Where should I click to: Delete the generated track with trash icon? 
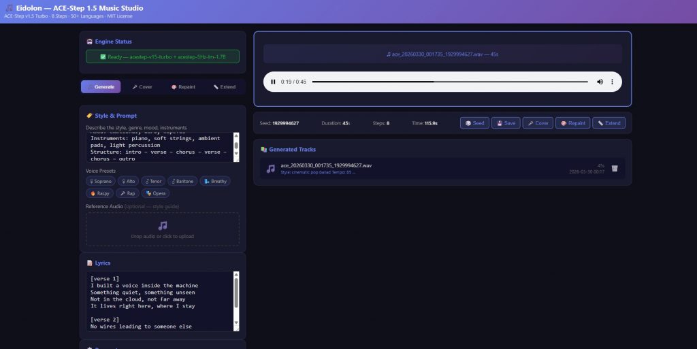pyautogui.click(x=615, y=168)
